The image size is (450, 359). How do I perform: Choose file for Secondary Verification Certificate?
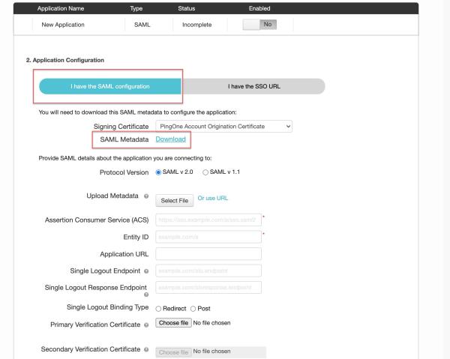tap(173, 352)
